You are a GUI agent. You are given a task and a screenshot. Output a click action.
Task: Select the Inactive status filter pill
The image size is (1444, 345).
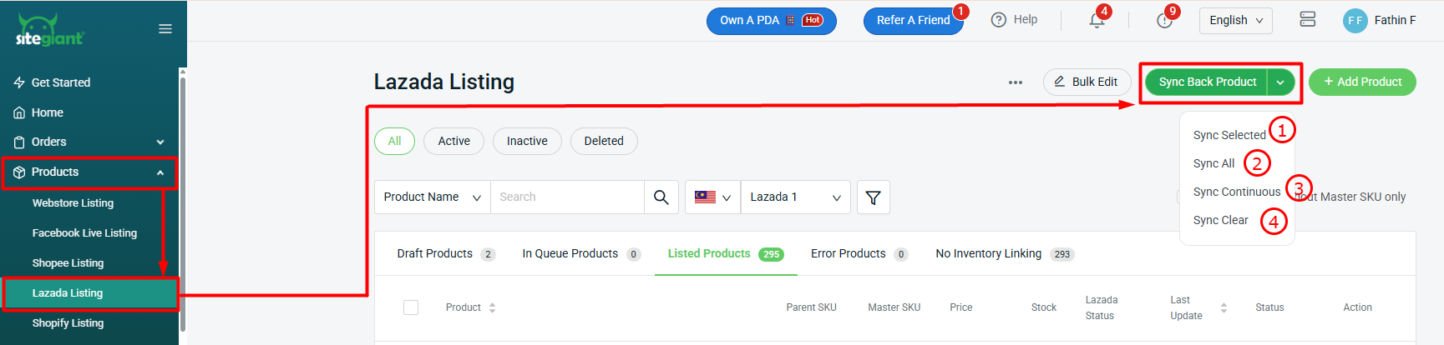coord(527,142)
